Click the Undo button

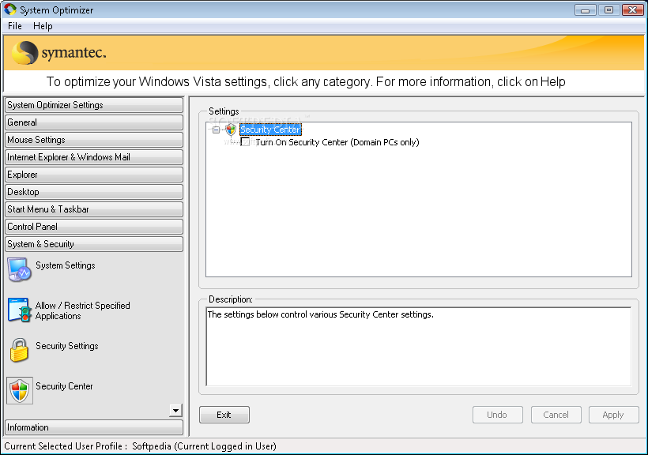(498, 415)
